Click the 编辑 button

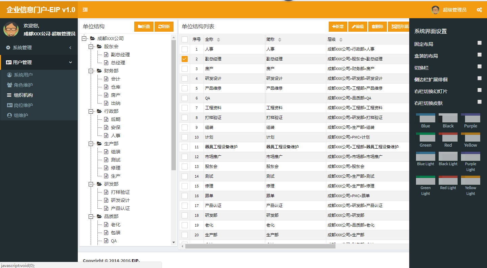pos(358,27)
